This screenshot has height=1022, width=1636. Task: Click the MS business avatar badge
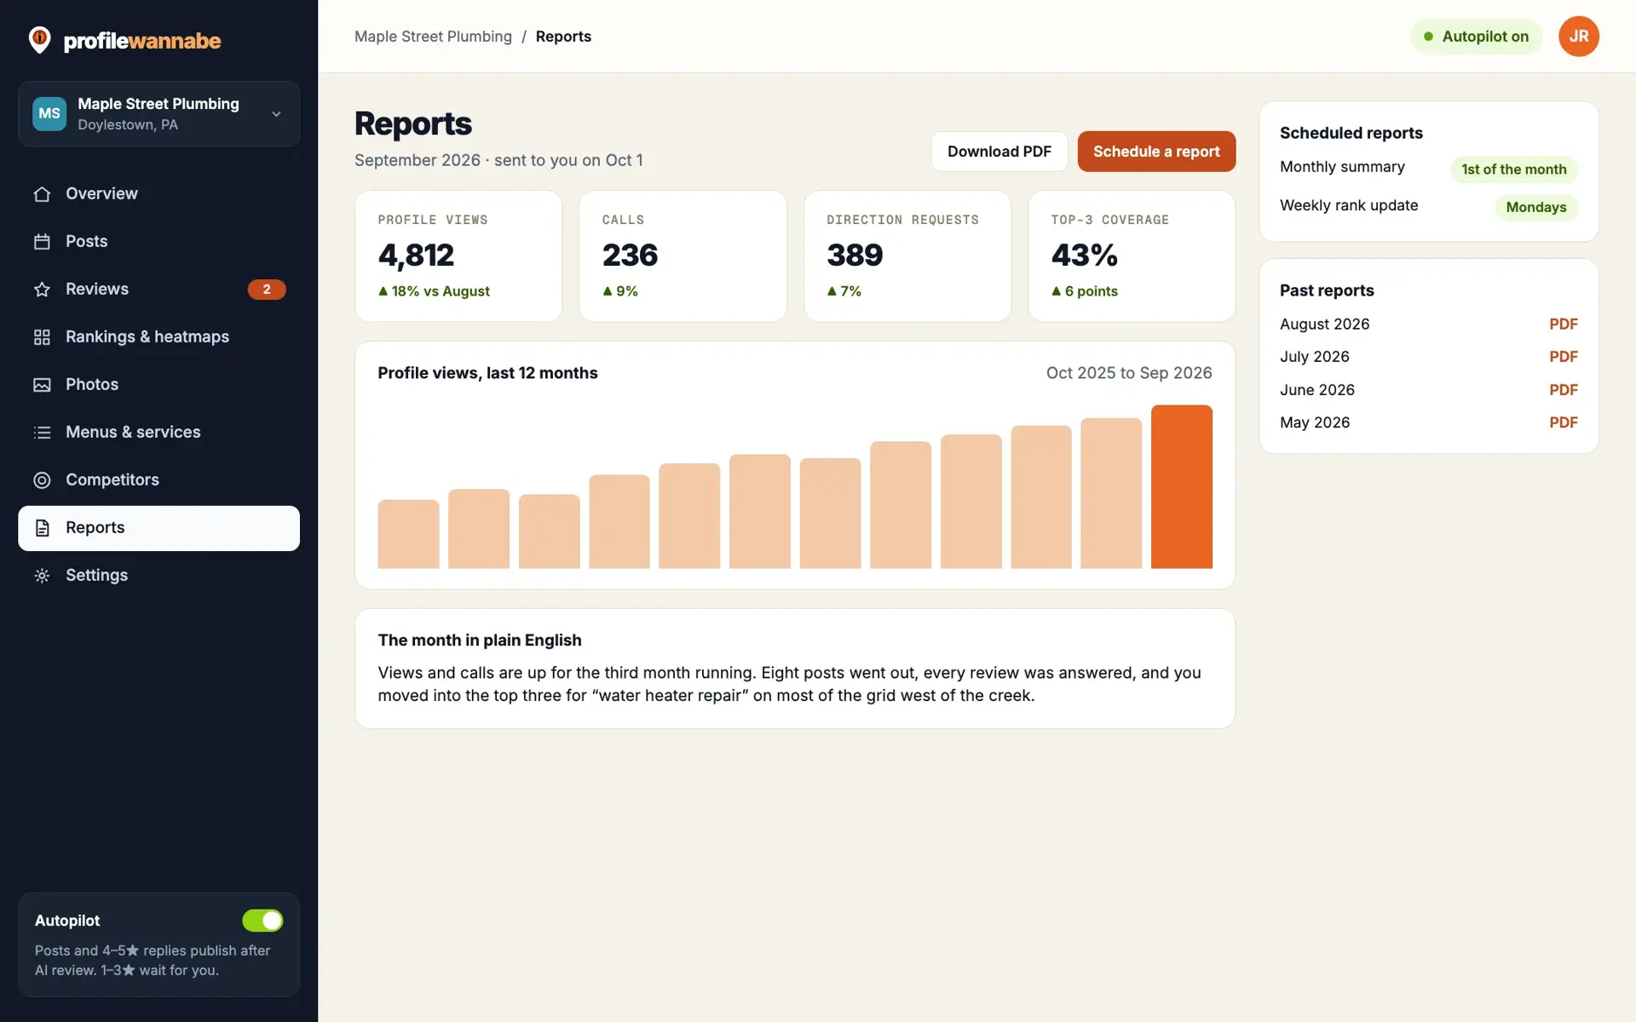(x=49, y=114)
